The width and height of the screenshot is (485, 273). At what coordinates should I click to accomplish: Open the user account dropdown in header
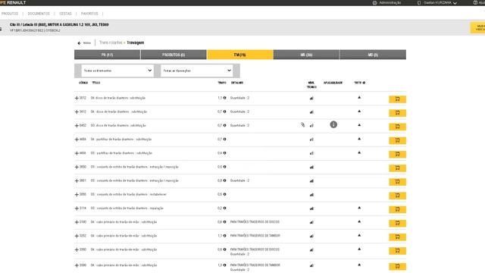pyautogui.click(x=437, y=3)
